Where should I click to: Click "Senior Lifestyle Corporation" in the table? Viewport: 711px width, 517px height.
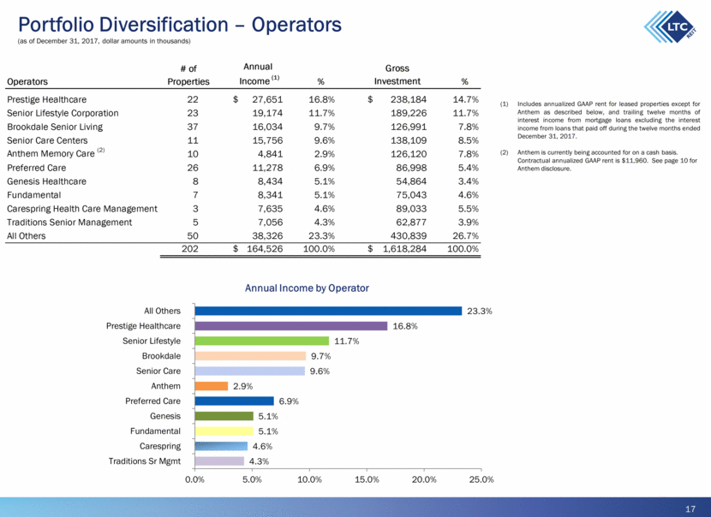coord(63,113)
